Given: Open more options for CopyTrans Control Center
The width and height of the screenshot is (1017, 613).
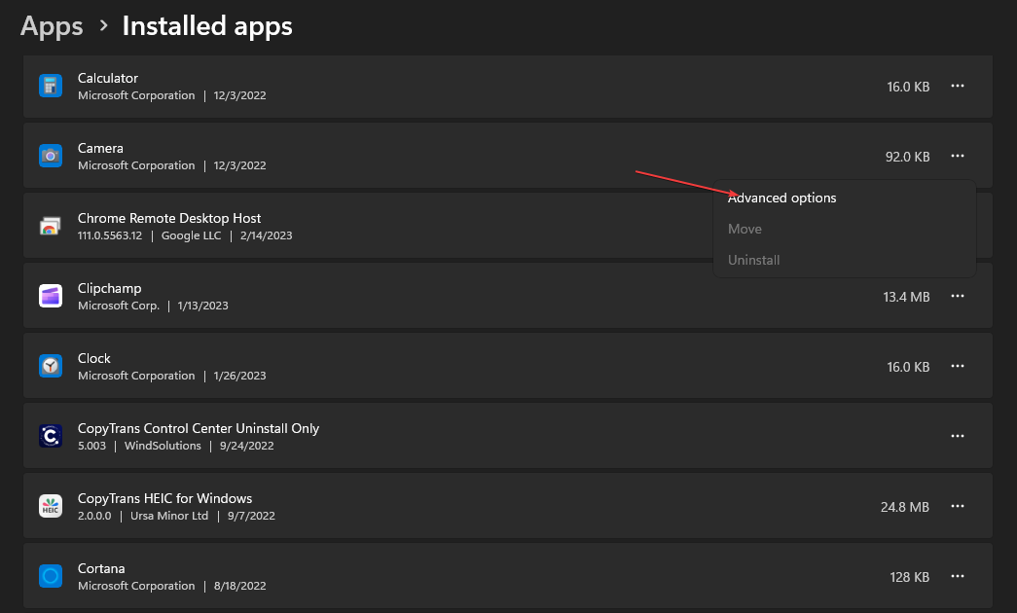Looking at the screenshot, I should pos(958,436).
